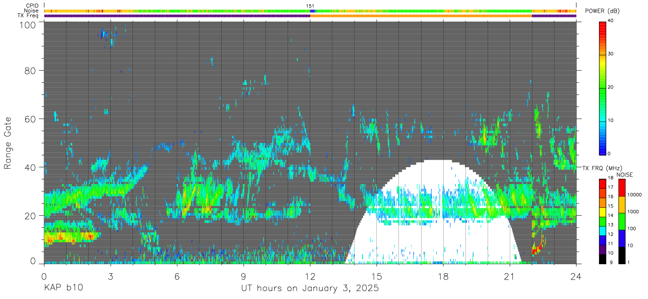
Task: Click the '40' tick on power scale
Action: [612, 21]
